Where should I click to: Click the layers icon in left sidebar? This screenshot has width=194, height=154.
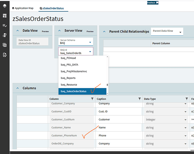point(5,6)
